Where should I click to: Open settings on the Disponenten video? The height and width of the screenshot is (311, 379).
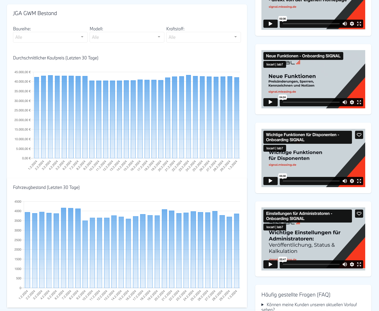352,181
